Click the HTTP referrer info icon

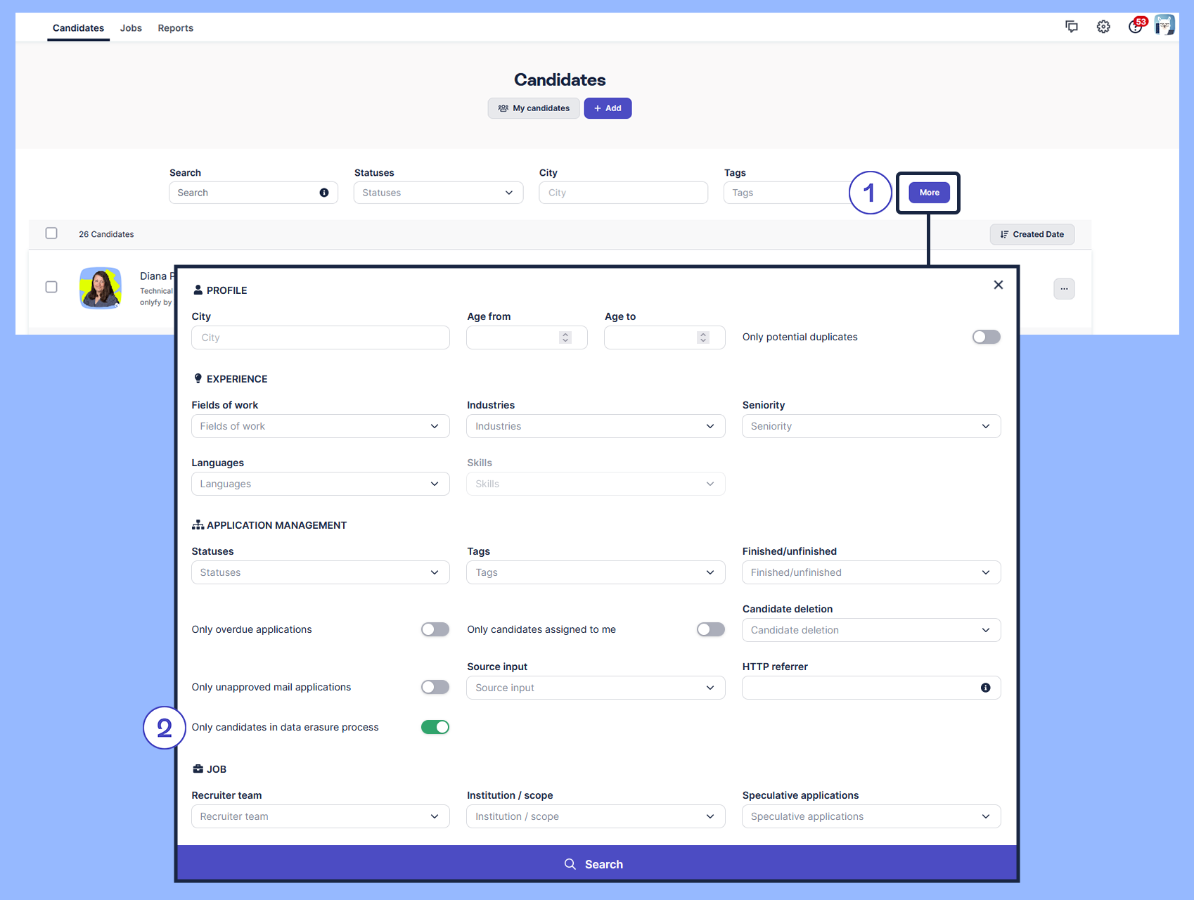tap(985, 688)
